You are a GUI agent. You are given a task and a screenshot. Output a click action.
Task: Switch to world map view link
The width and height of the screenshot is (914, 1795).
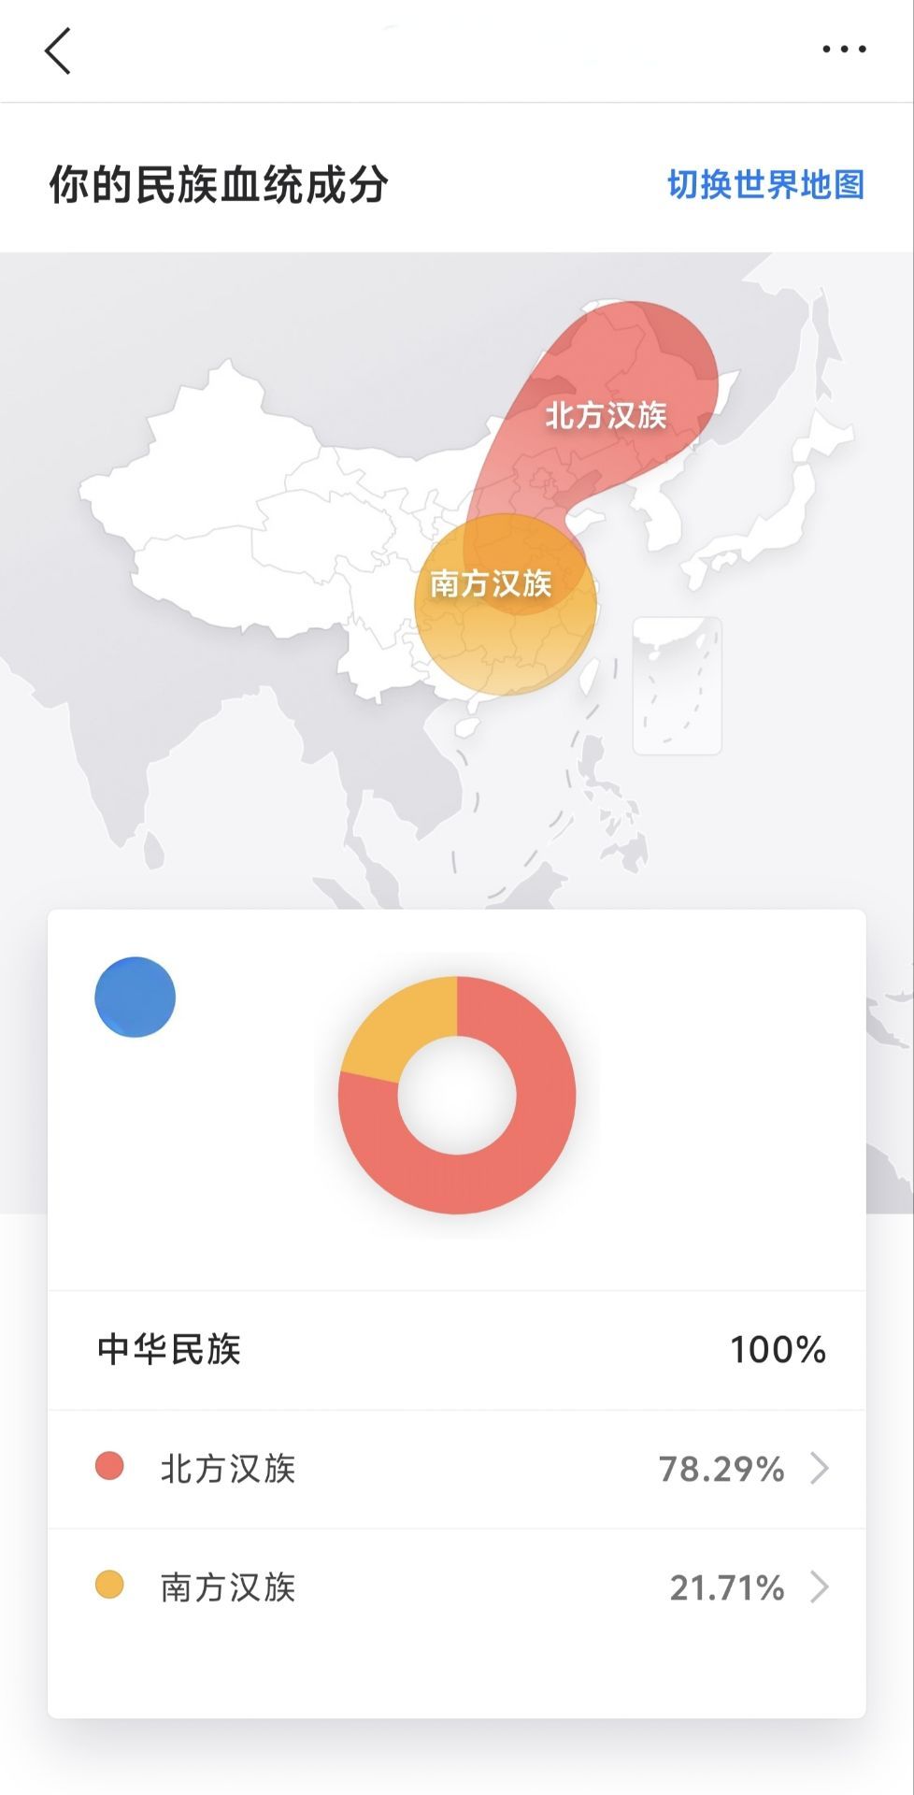(765, 184)
